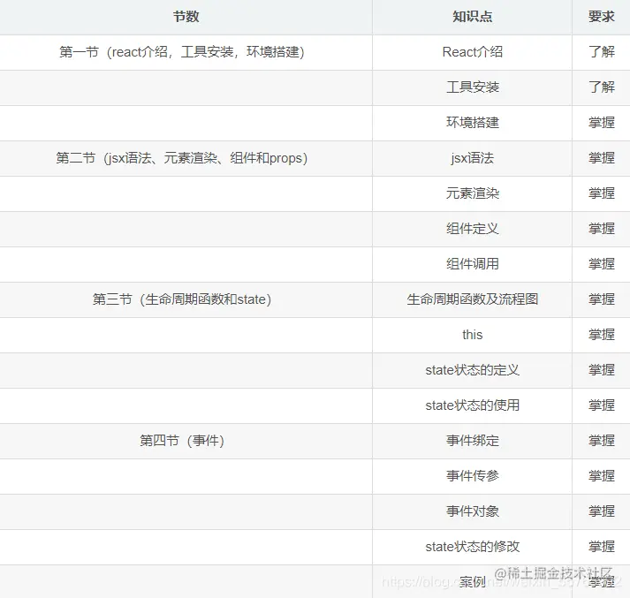Select the 组件调用 cell
This screenshot has width=630, height=598.
pos(472,264)
